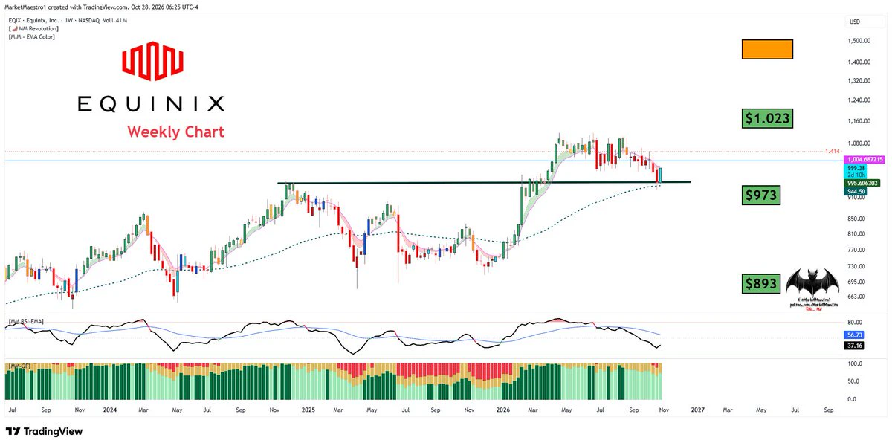Open the TradingView logo link
This screenshot has height=446, width=892.
click(x=44, y=432)
